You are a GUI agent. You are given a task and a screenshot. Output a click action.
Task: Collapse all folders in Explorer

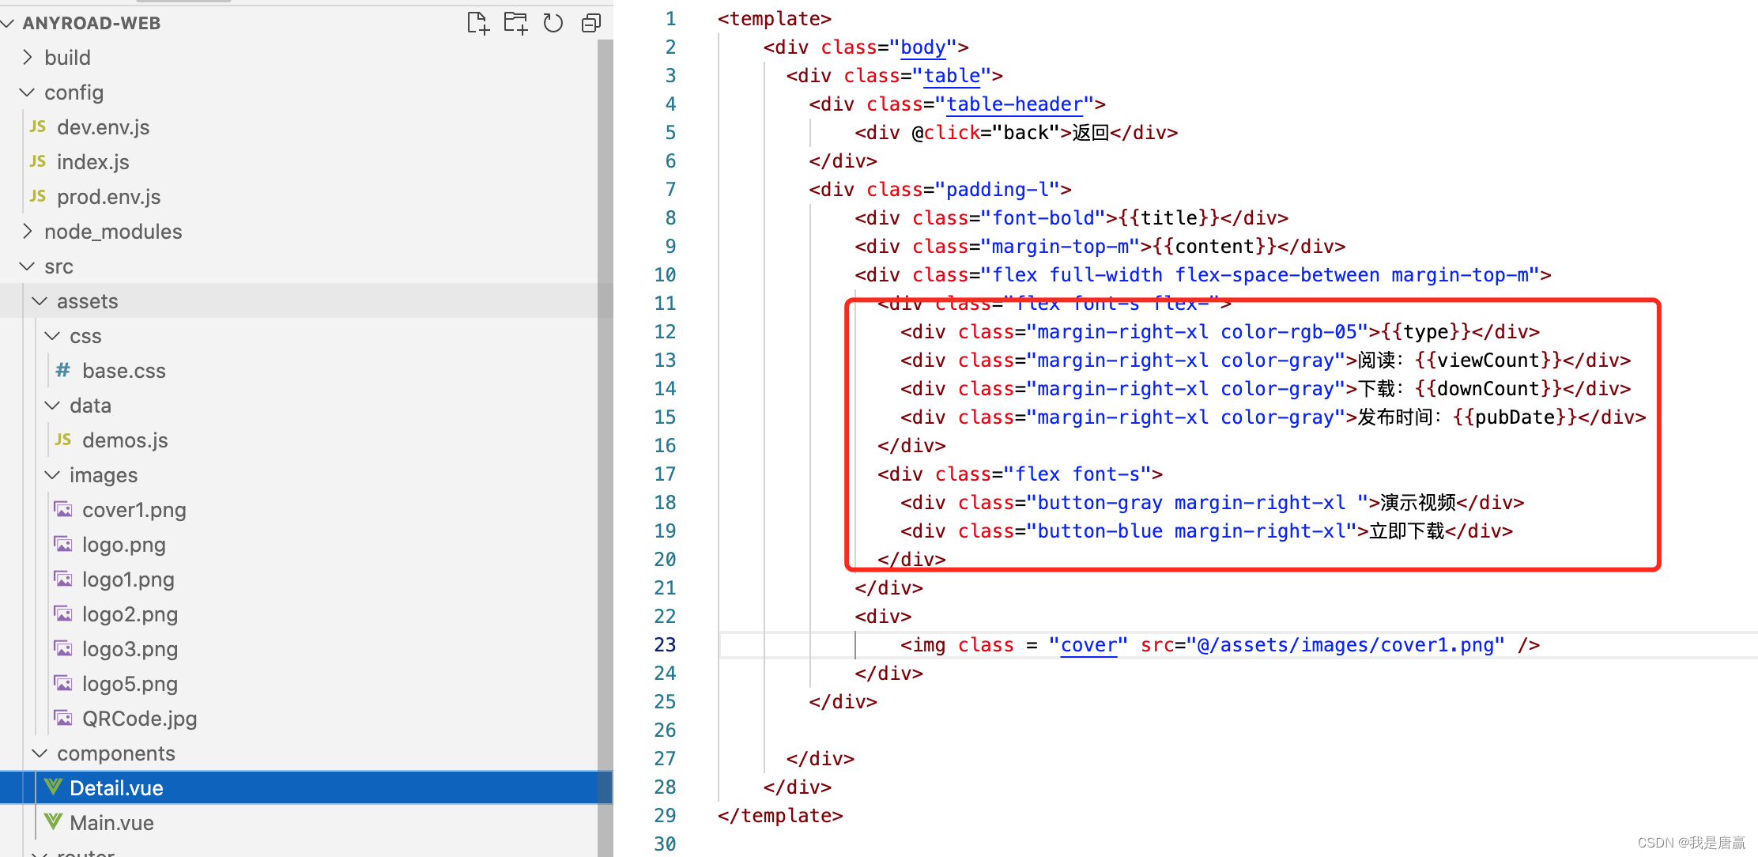coord(590,23)
